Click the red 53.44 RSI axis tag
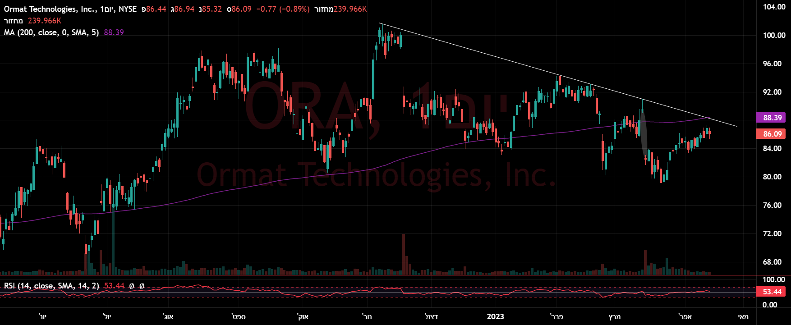Image resolution: width=791 pixels, height=325 pixels. click(x=772, y=292)
